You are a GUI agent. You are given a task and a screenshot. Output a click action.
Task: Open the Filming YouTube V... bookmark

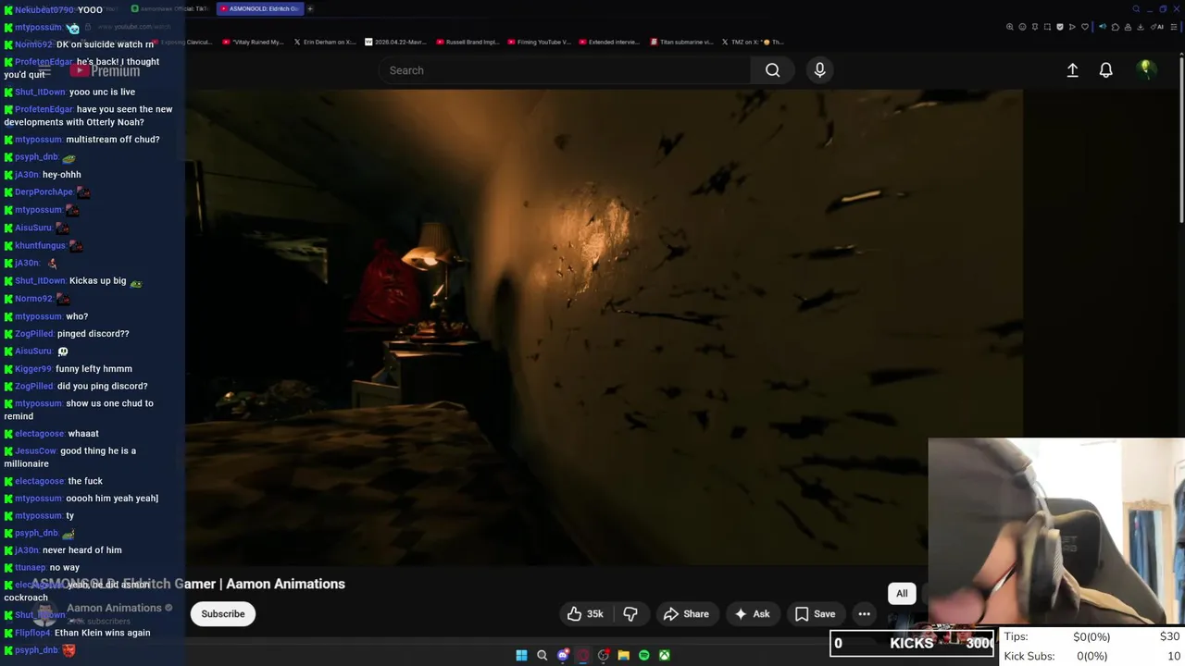click(539, 42)
